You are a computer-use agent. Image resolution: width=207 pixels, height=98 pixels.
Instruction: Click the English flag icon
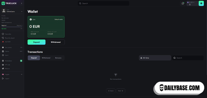3,74
